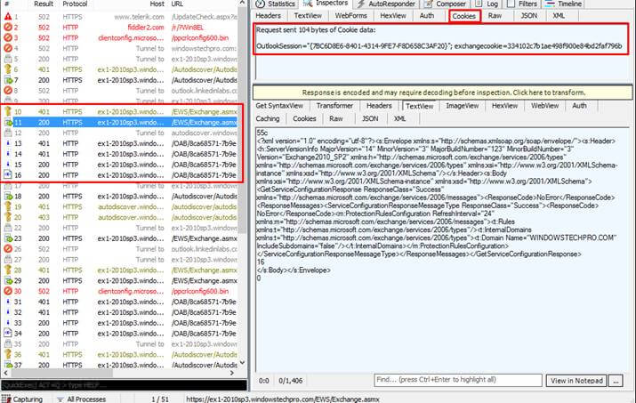Click the lock tunnel icon of session 5
The width and height of the screenshot is (636, 403).
(8, 59)
